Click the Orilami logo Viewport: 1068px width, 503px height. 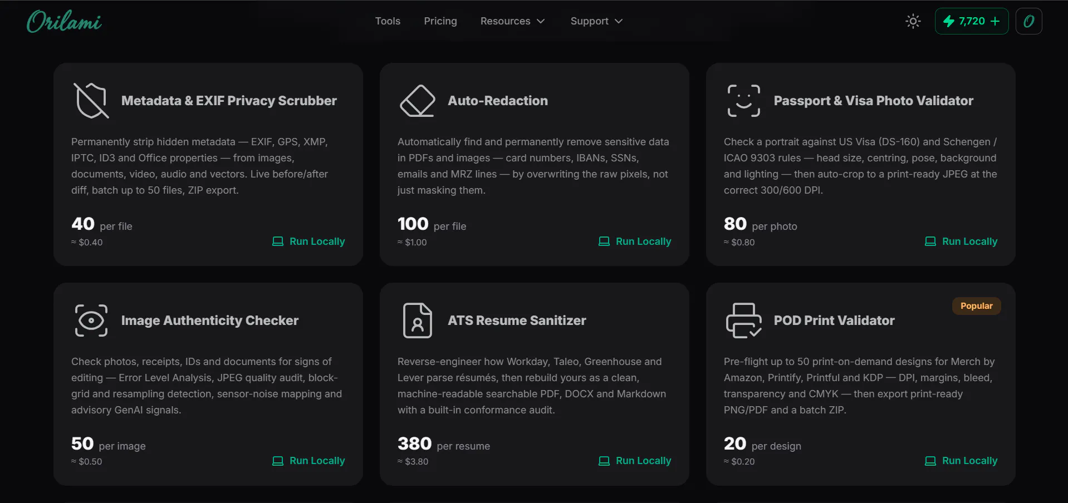tap(64, 22)
